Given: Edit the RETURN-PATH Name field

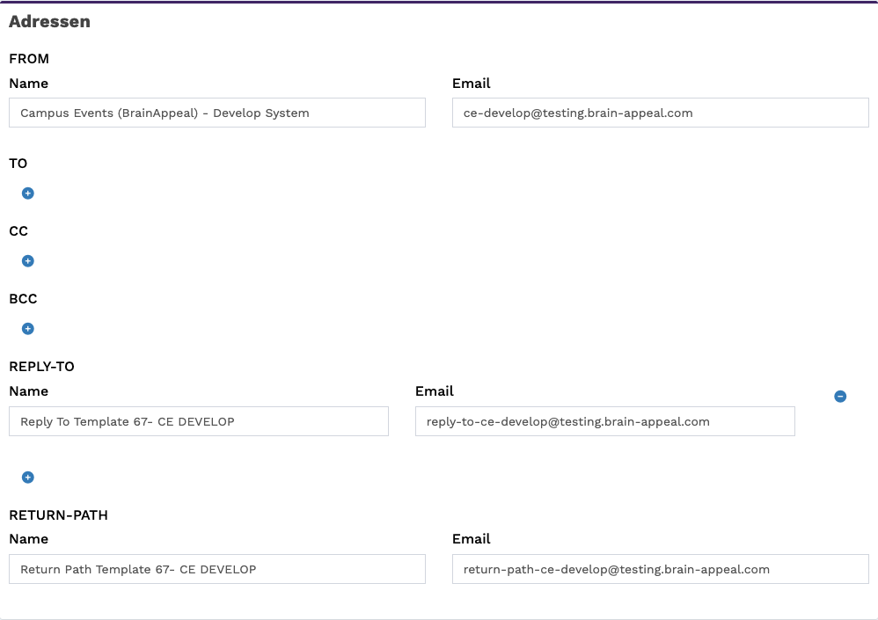Looking at the screenshot, I should tap(217, 569).
